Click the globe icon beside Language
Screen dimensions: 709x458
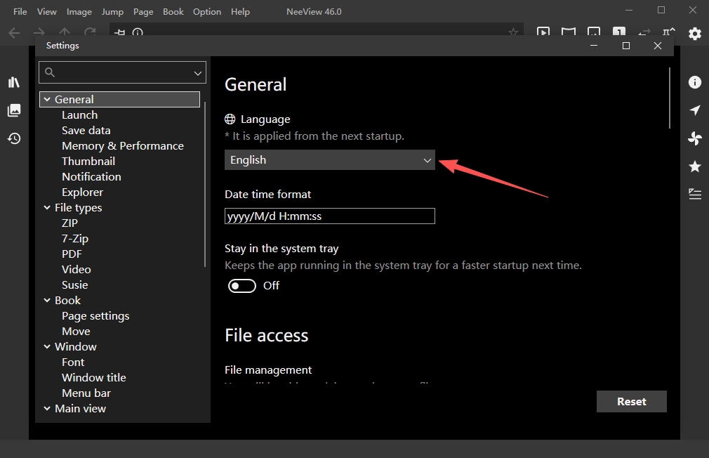(x=230, y=119)
